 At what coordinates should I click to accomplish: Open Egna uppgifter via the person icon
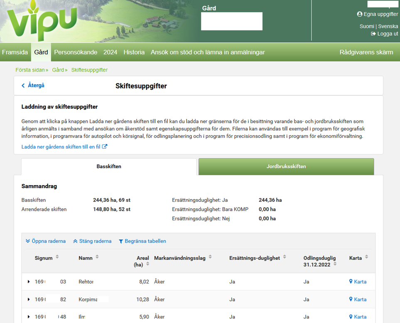[360, 14]
